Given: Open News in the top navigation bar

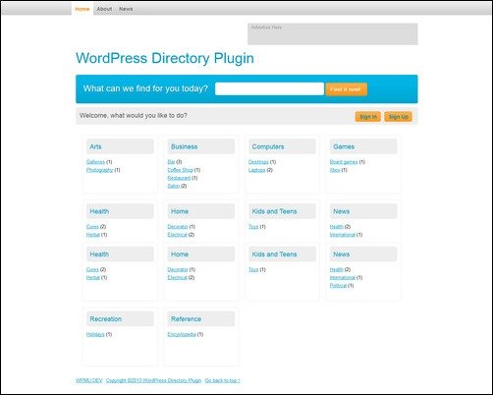Looking at the screenshot, I should click(x=126, y=9).
